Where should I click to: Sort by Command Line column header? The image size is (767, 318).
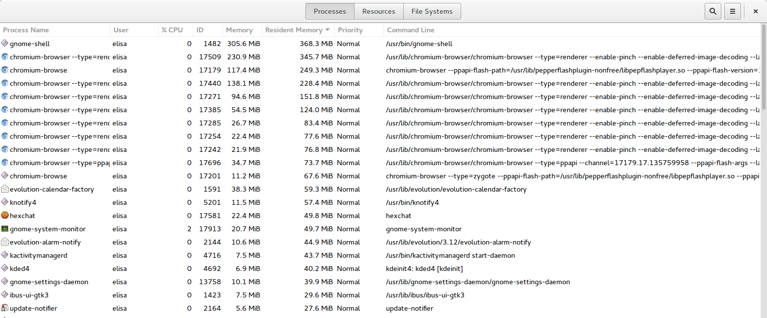coord(572,30)
